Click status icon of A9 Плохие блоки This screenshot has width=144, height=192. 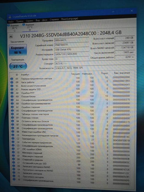click(x=12, y=97)
